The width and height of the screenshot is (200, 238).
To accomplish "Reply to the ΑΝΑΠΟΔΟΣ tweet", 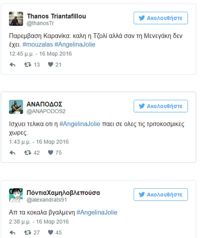I will 12,153.
